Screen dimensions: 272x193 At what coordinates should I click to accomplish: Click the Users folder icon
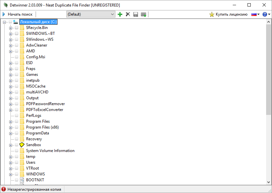pyautogui.click(x=22, y=162)
